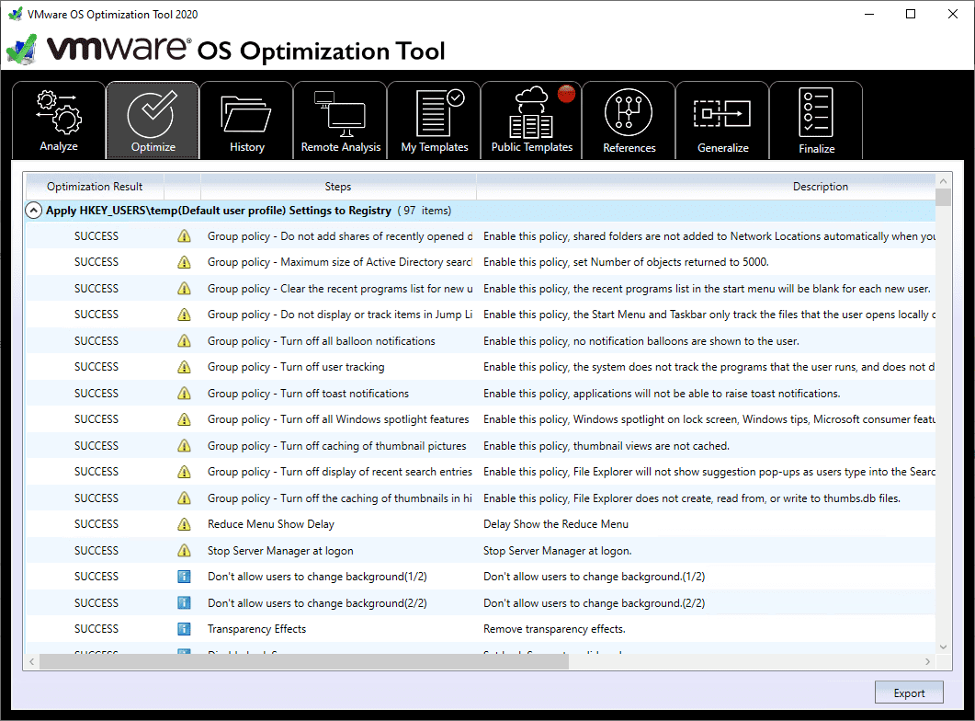This screenshot has height=721, width=975.
Task: Select 'Turn off all Windows spotlight features' step
Action: coord(338,419)
